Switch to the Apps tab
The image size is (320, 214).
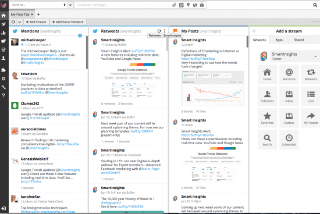point(279,40)
